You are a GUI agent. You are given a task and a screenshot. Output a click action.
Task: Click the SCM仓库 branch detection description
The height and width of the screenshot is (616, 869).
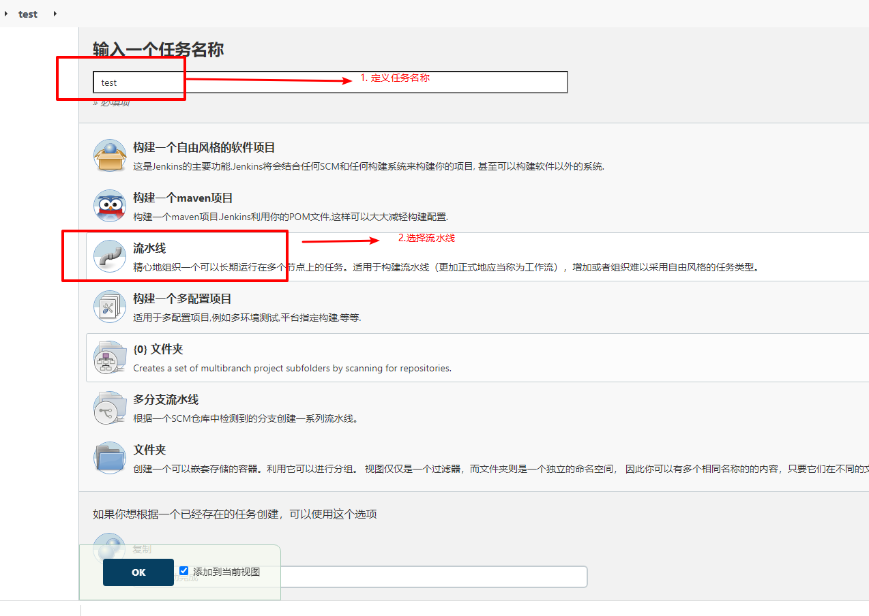click(x=246, y=418)
